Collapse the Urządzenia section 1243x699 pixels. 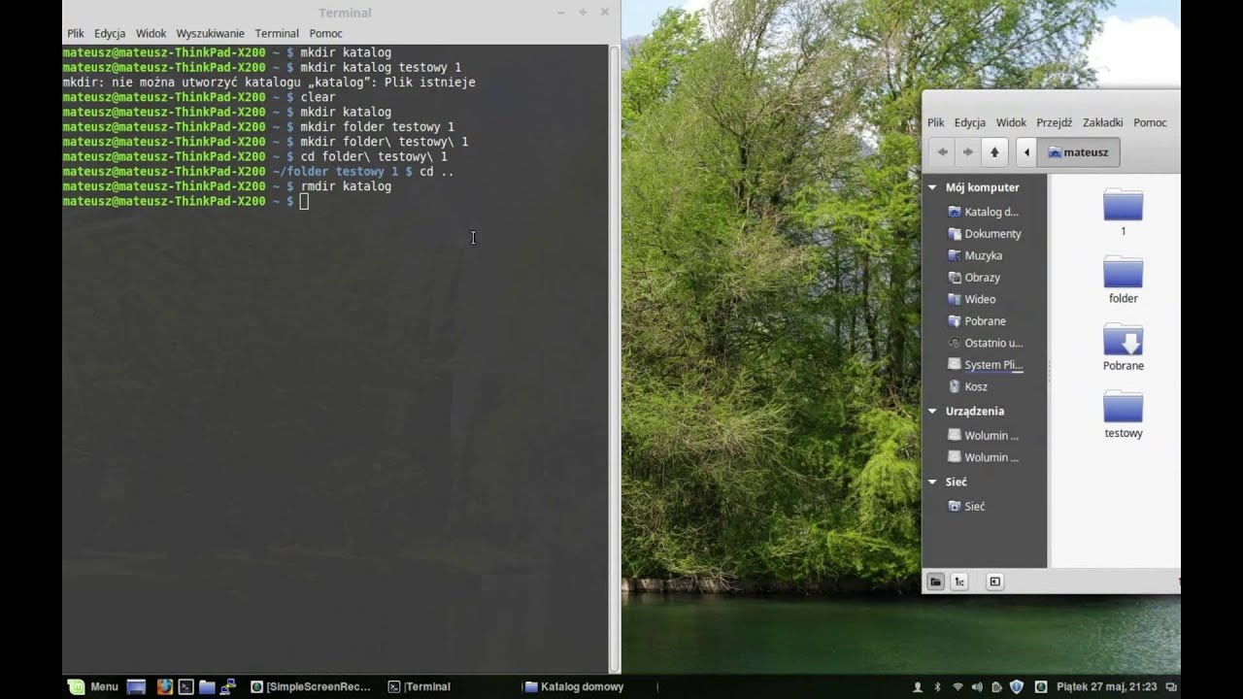932,411
